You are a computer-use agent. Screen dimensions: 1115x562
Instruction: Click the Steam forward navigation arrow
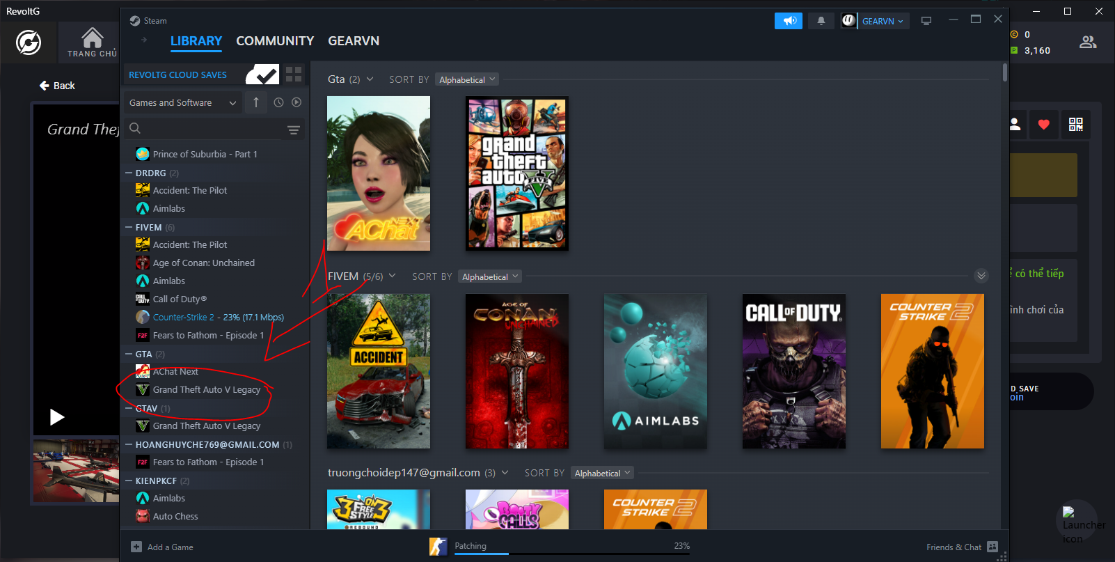pyautogui.click(x=144, y=40)
